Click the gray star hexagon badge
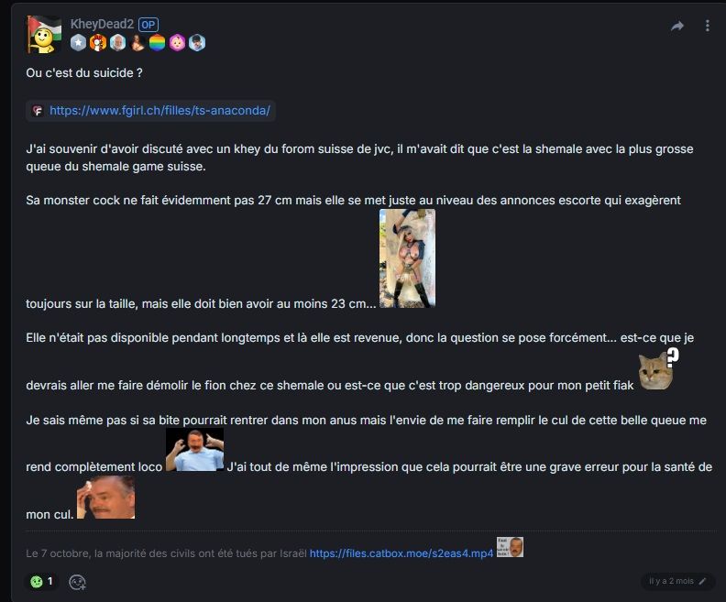This screenshot has width=726, height=602. [x=78, y=43]
